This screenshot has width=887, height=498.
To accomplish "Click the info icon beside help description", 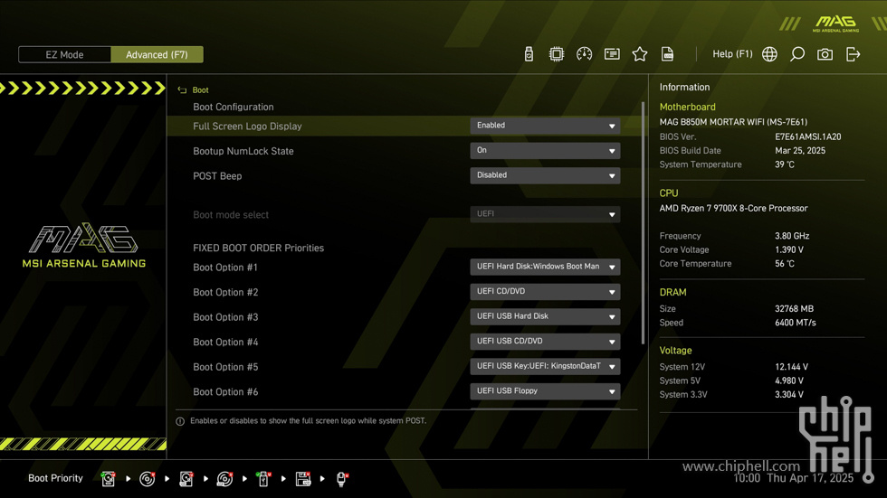I will 180,421.
